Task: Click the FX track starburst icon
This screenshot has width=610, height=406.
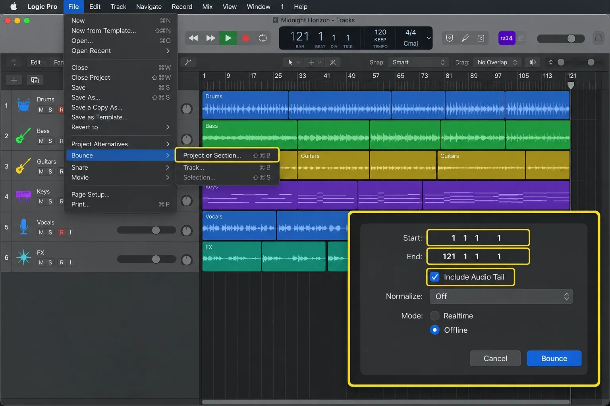Action: [24, 257]
